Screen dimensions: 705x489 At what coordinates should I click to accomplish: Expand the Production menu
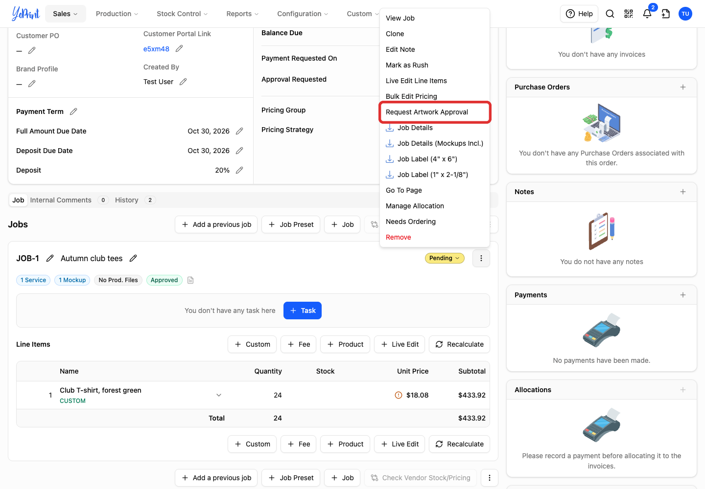coord(117,14)
